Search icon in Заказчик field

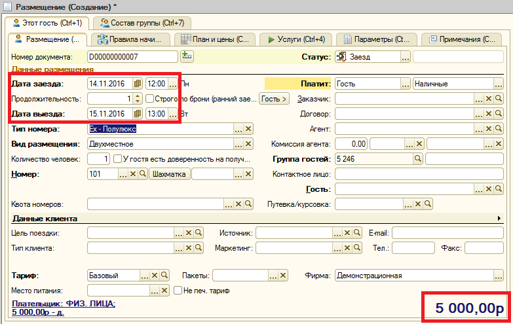[499, 99]
